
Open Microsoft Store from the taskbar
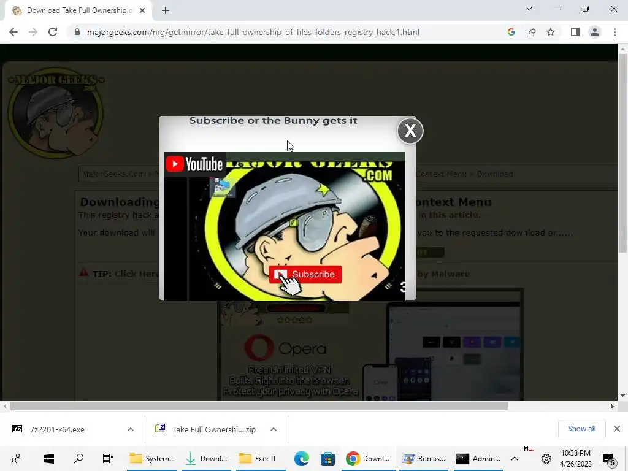pyautogui.click(x=327, y=459)
